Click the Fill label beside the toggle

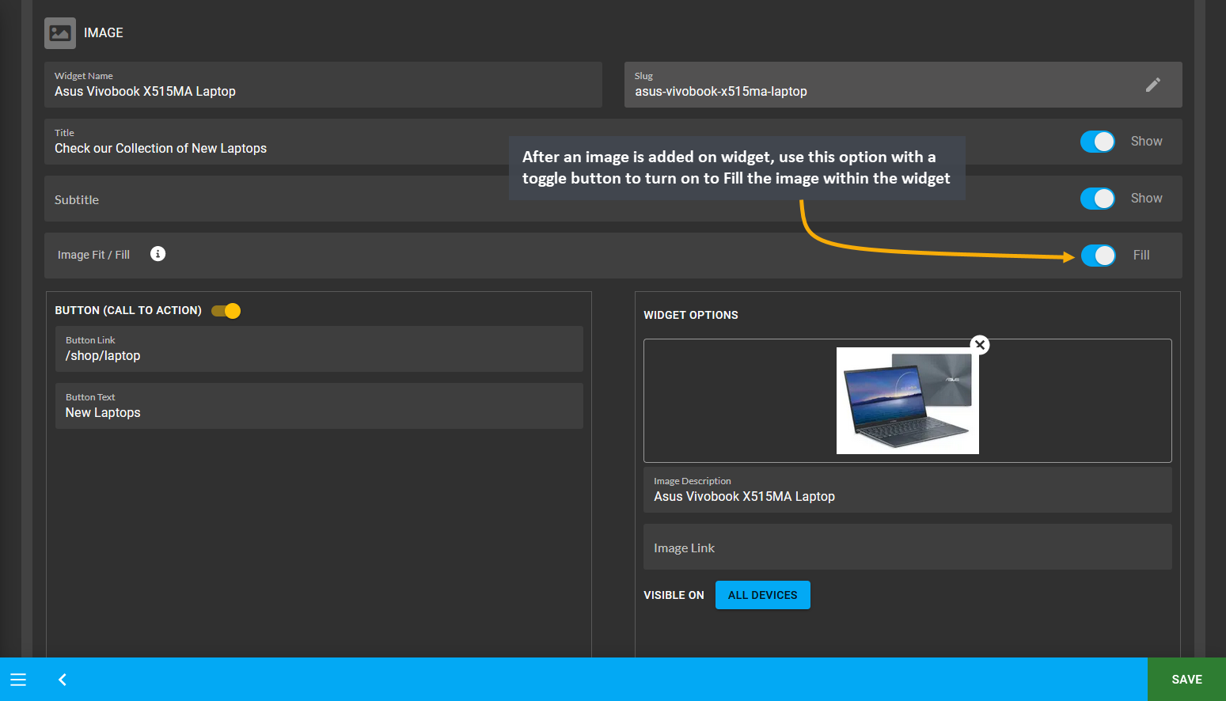(1141, 255)
